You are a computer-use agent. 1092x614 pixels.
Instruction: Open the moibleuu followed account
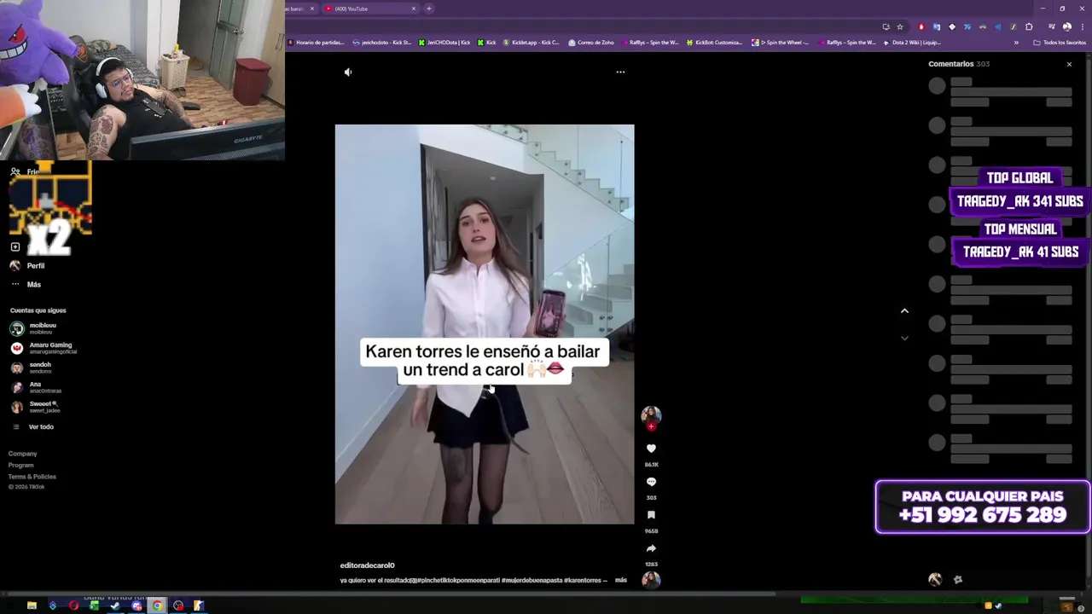[x=34, y=328]
